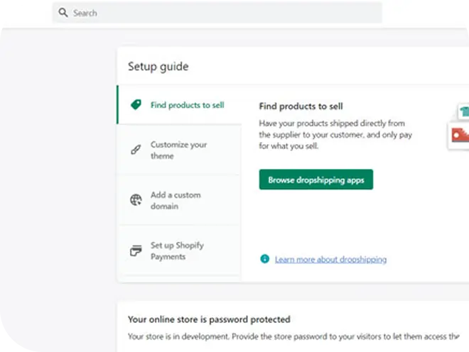Select the Add a custom domain step label
The height and width of the screenshot is (352, 469).
point(175,200)
